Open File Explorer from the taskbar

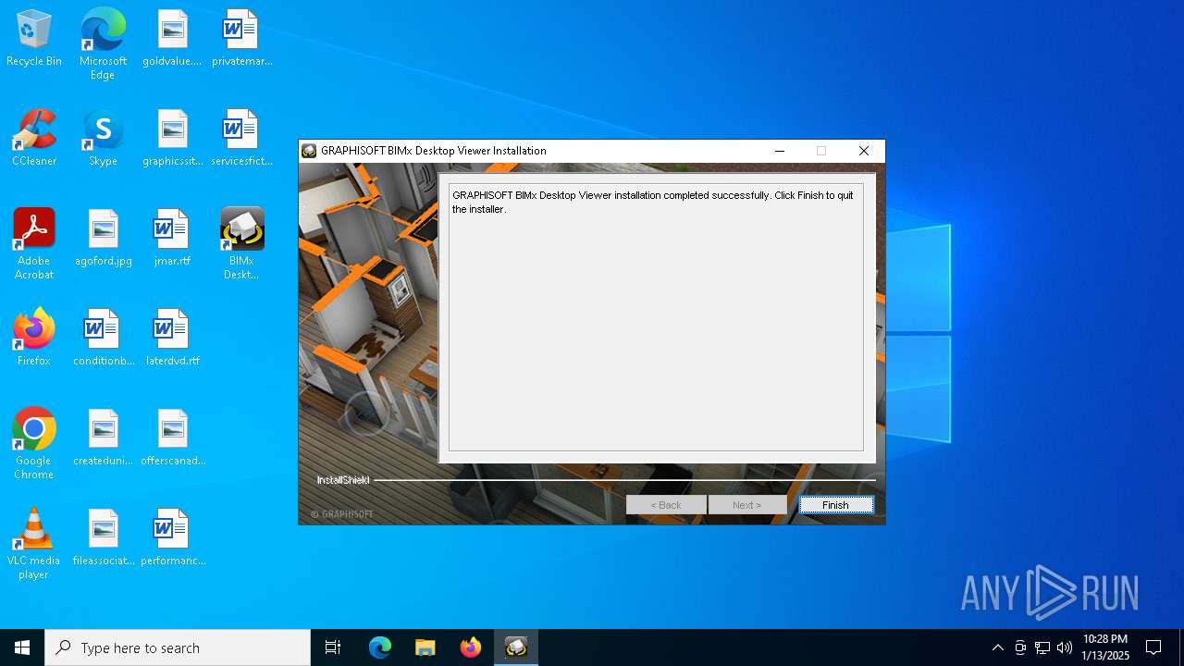pyautogui.click(x=425, y=647)
